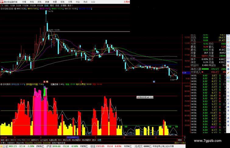Select the VOL-TDX indicator tab
This screenshot has width=230, height=148.
point(21,140)
